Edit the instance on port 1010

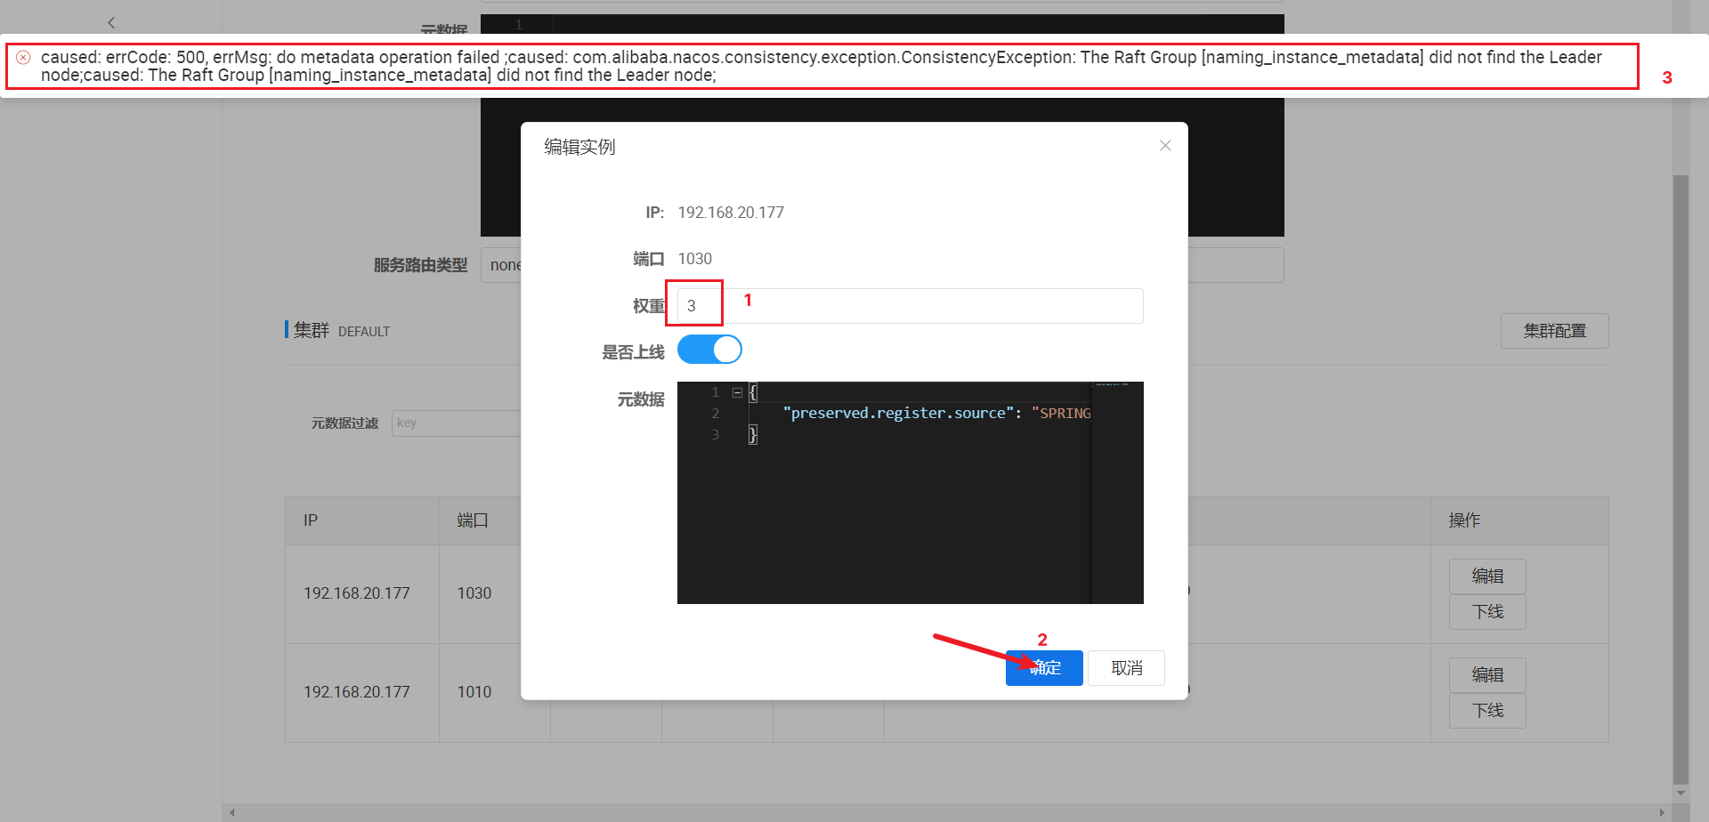click(1487, 675)
